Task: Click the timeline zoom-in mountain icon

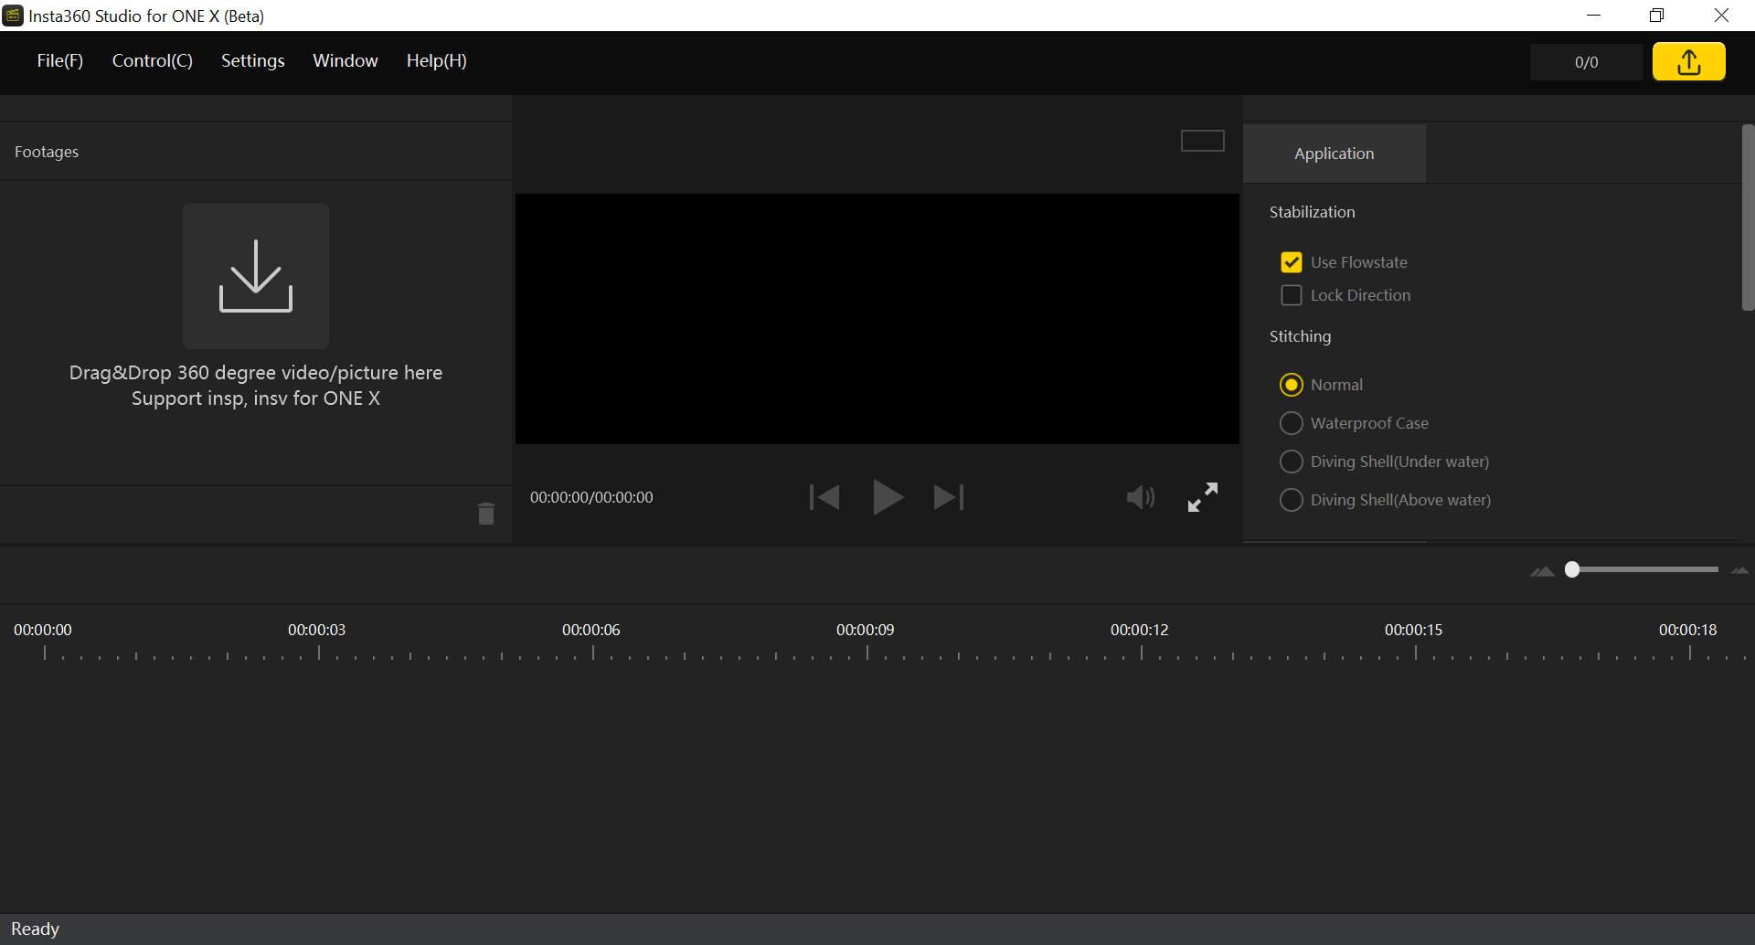Action: click(1739, 570)
